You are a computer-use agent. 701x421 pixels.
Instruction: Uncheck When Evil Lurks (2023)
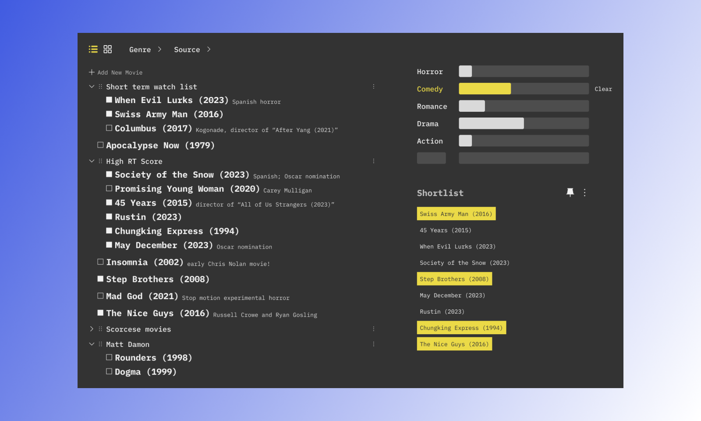point(109,100)
